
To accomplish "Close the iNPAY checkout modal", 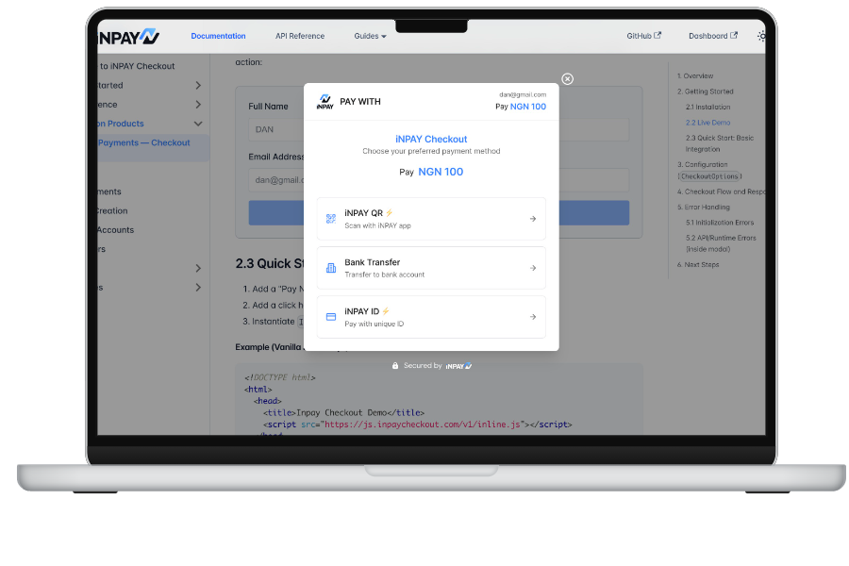I will (567, 79).
